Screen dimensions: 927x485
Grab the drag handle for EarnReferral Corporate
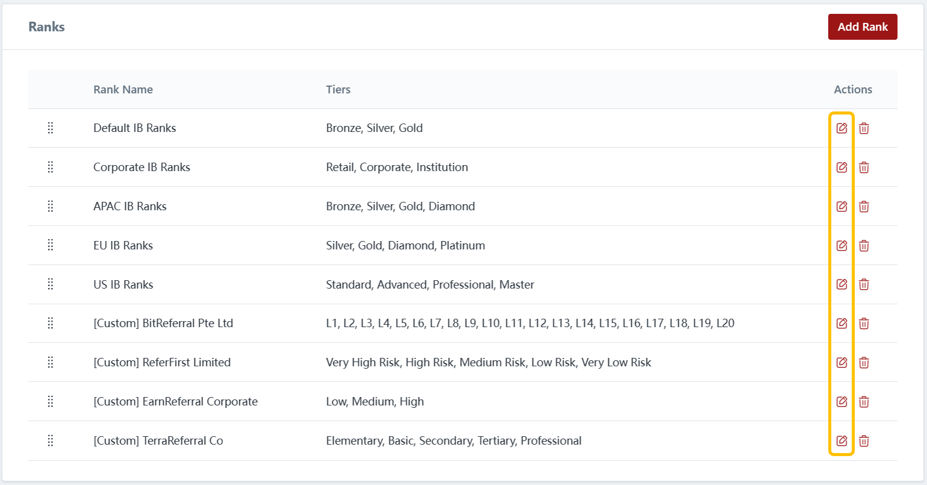(x=51, y=402)
